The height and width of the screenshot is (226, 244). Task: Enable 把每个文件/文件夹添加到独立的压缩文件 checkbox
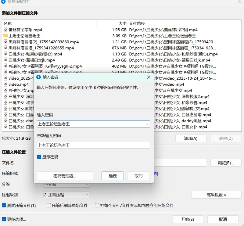(x=97, y=206)
